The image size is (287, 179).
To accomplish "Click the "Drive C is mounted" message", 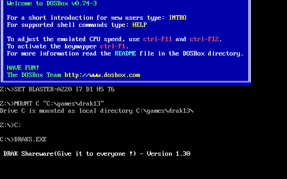I will (97, 111).
